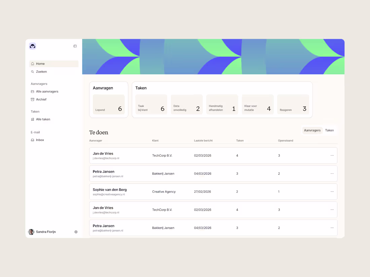The height and width of the screenshot is (277, 370).
Task: Click the decorative header banner image
Action: coord(213,56)
